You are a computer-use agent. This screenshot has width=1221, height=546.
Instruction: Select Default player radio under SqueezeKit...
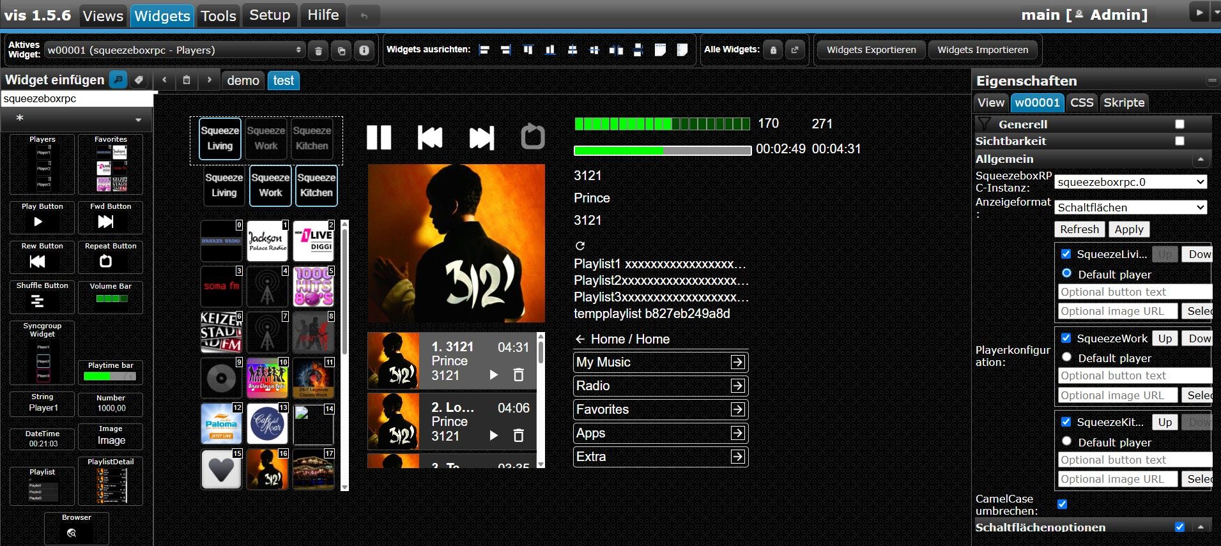(x=1066, y=441)
